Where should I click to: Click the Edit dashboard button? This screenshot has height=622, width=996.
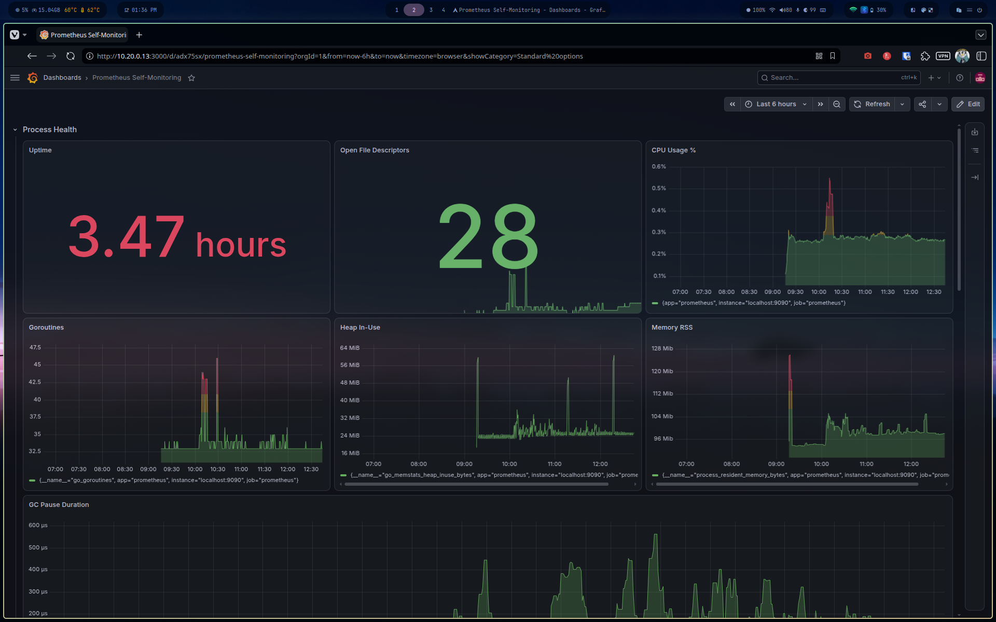968,104
